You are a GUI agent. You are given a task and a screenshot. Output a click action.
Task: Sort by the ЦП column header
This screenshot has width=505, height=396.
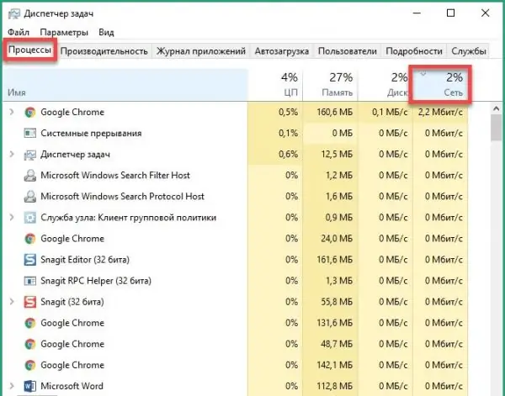275,85
